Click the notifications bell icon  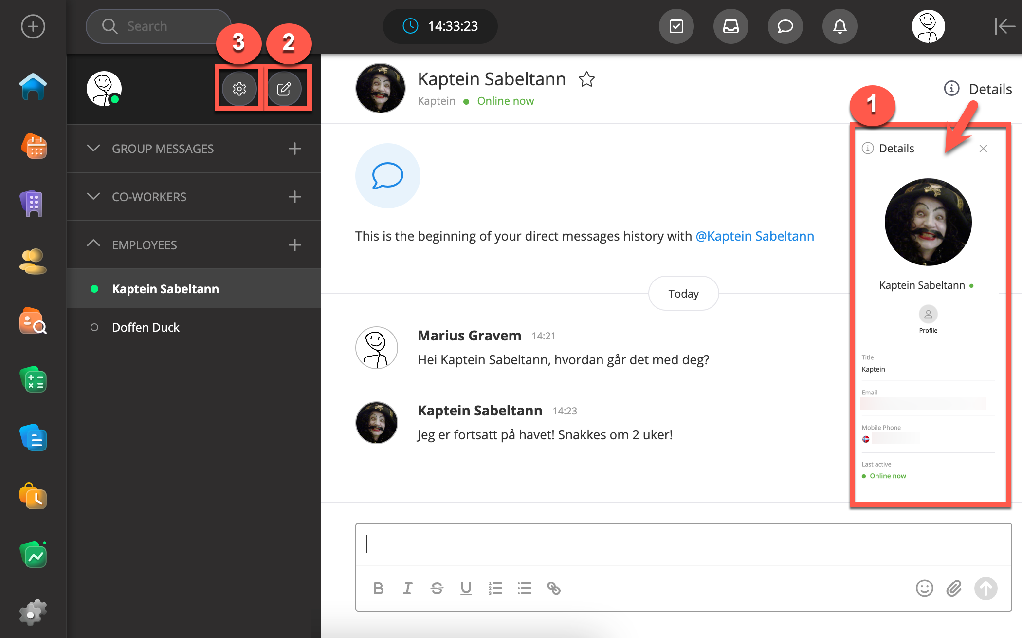pyautogui.click(x=839, y=26)
